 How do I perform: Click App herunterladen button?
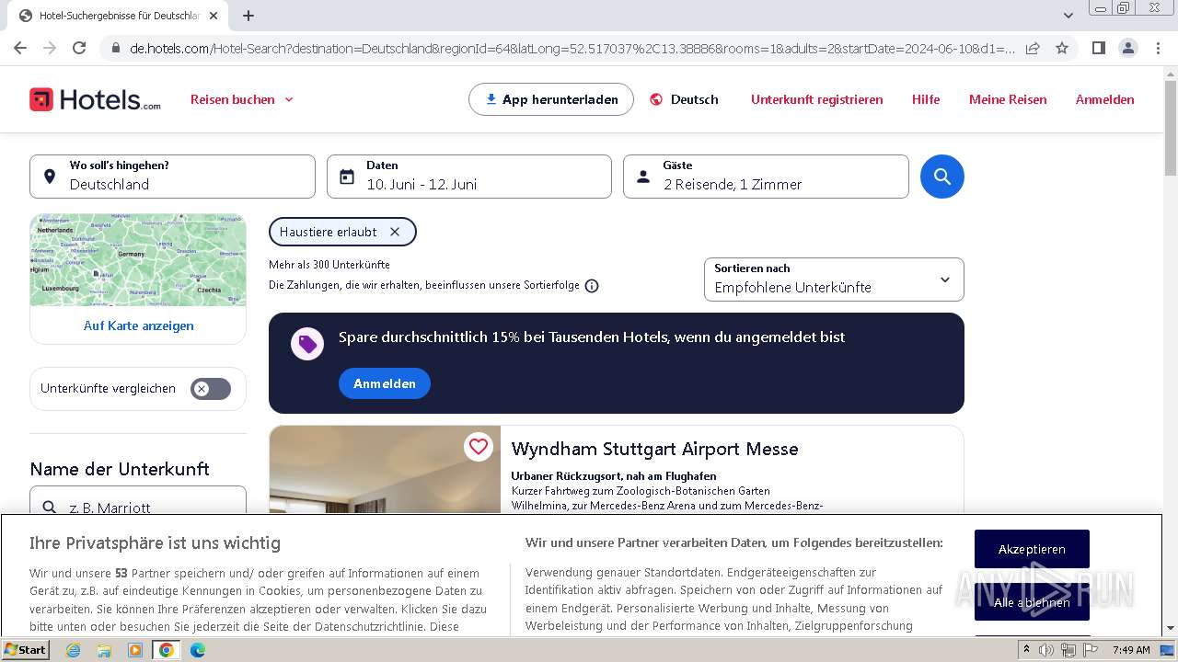[x=551, y=99]
